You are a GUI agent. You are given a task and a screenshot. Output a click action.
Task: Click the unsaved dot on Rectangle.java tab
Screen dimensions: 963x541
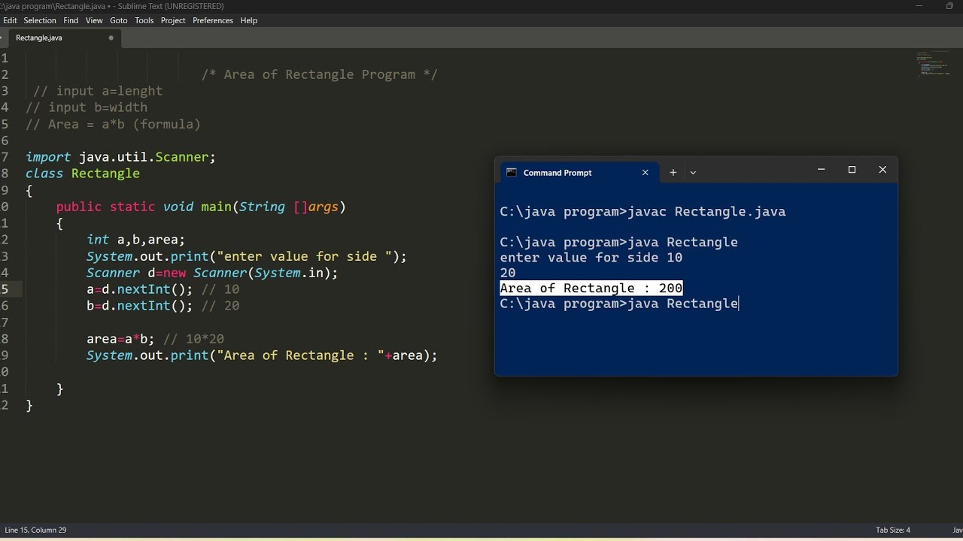coord(111,38)
